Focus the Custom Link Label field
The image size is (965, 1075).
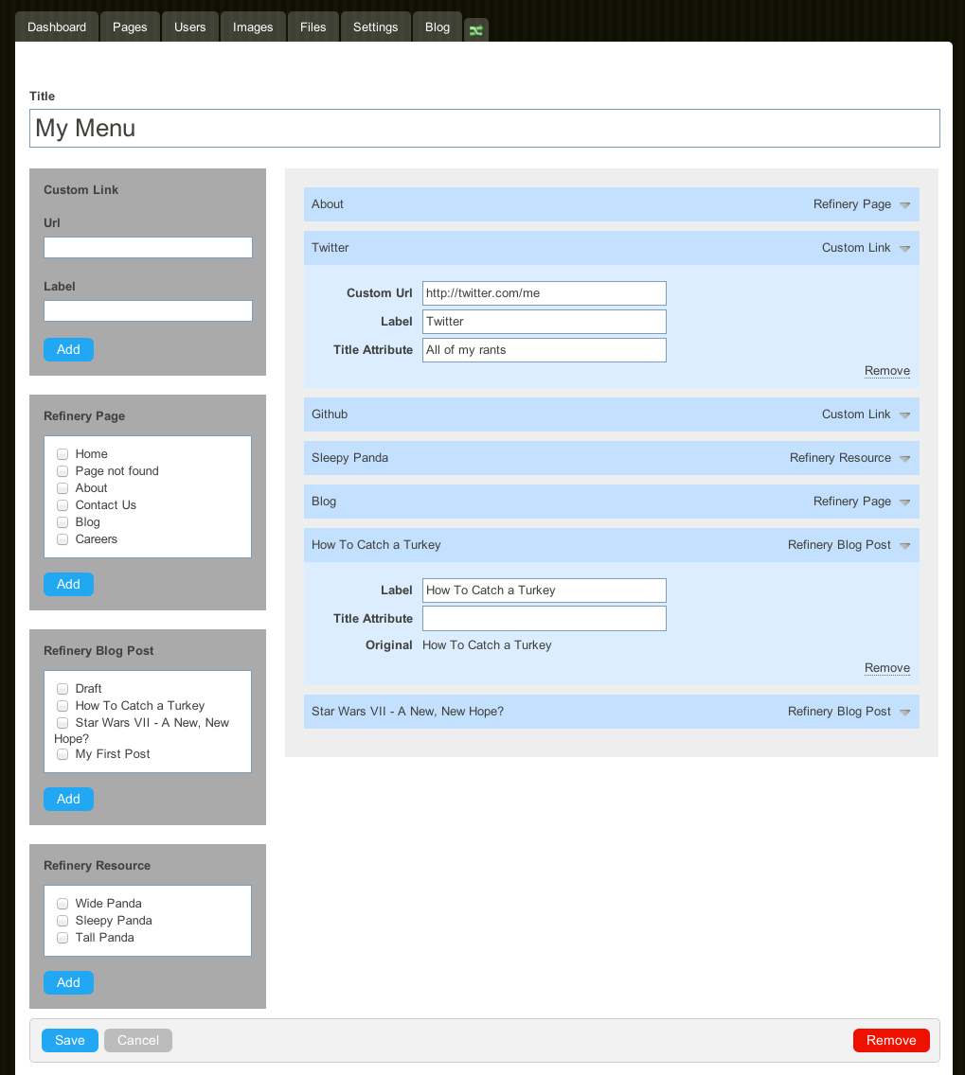click(x=148, y=310)
